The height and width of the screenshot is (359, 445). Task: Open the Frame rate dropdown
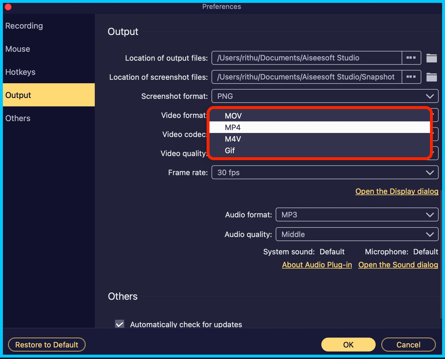tap(325, 172)
